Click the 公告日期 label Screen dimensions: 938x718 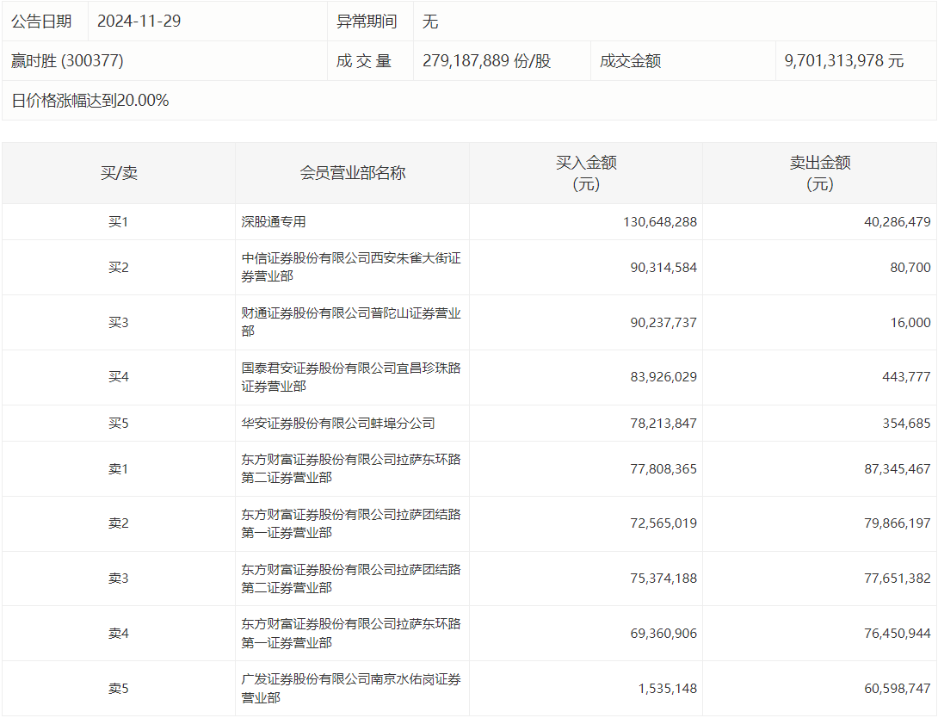(x=41, y=22)
